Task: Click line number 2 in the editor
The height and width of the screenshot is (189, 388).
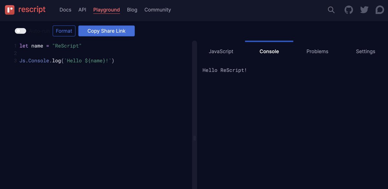Action: [15, 53]
